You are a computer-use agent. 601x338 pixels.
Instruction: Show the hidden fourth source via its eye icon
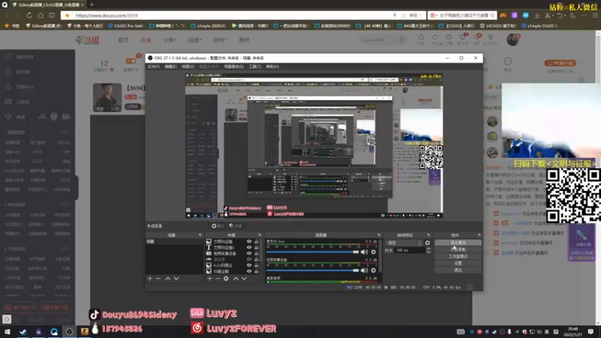pyautogui.click(x=249, y=259)
